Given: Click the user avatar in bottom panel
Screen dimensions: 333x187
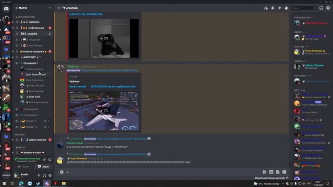Looking at the screenshot, I should click(17, 176).
